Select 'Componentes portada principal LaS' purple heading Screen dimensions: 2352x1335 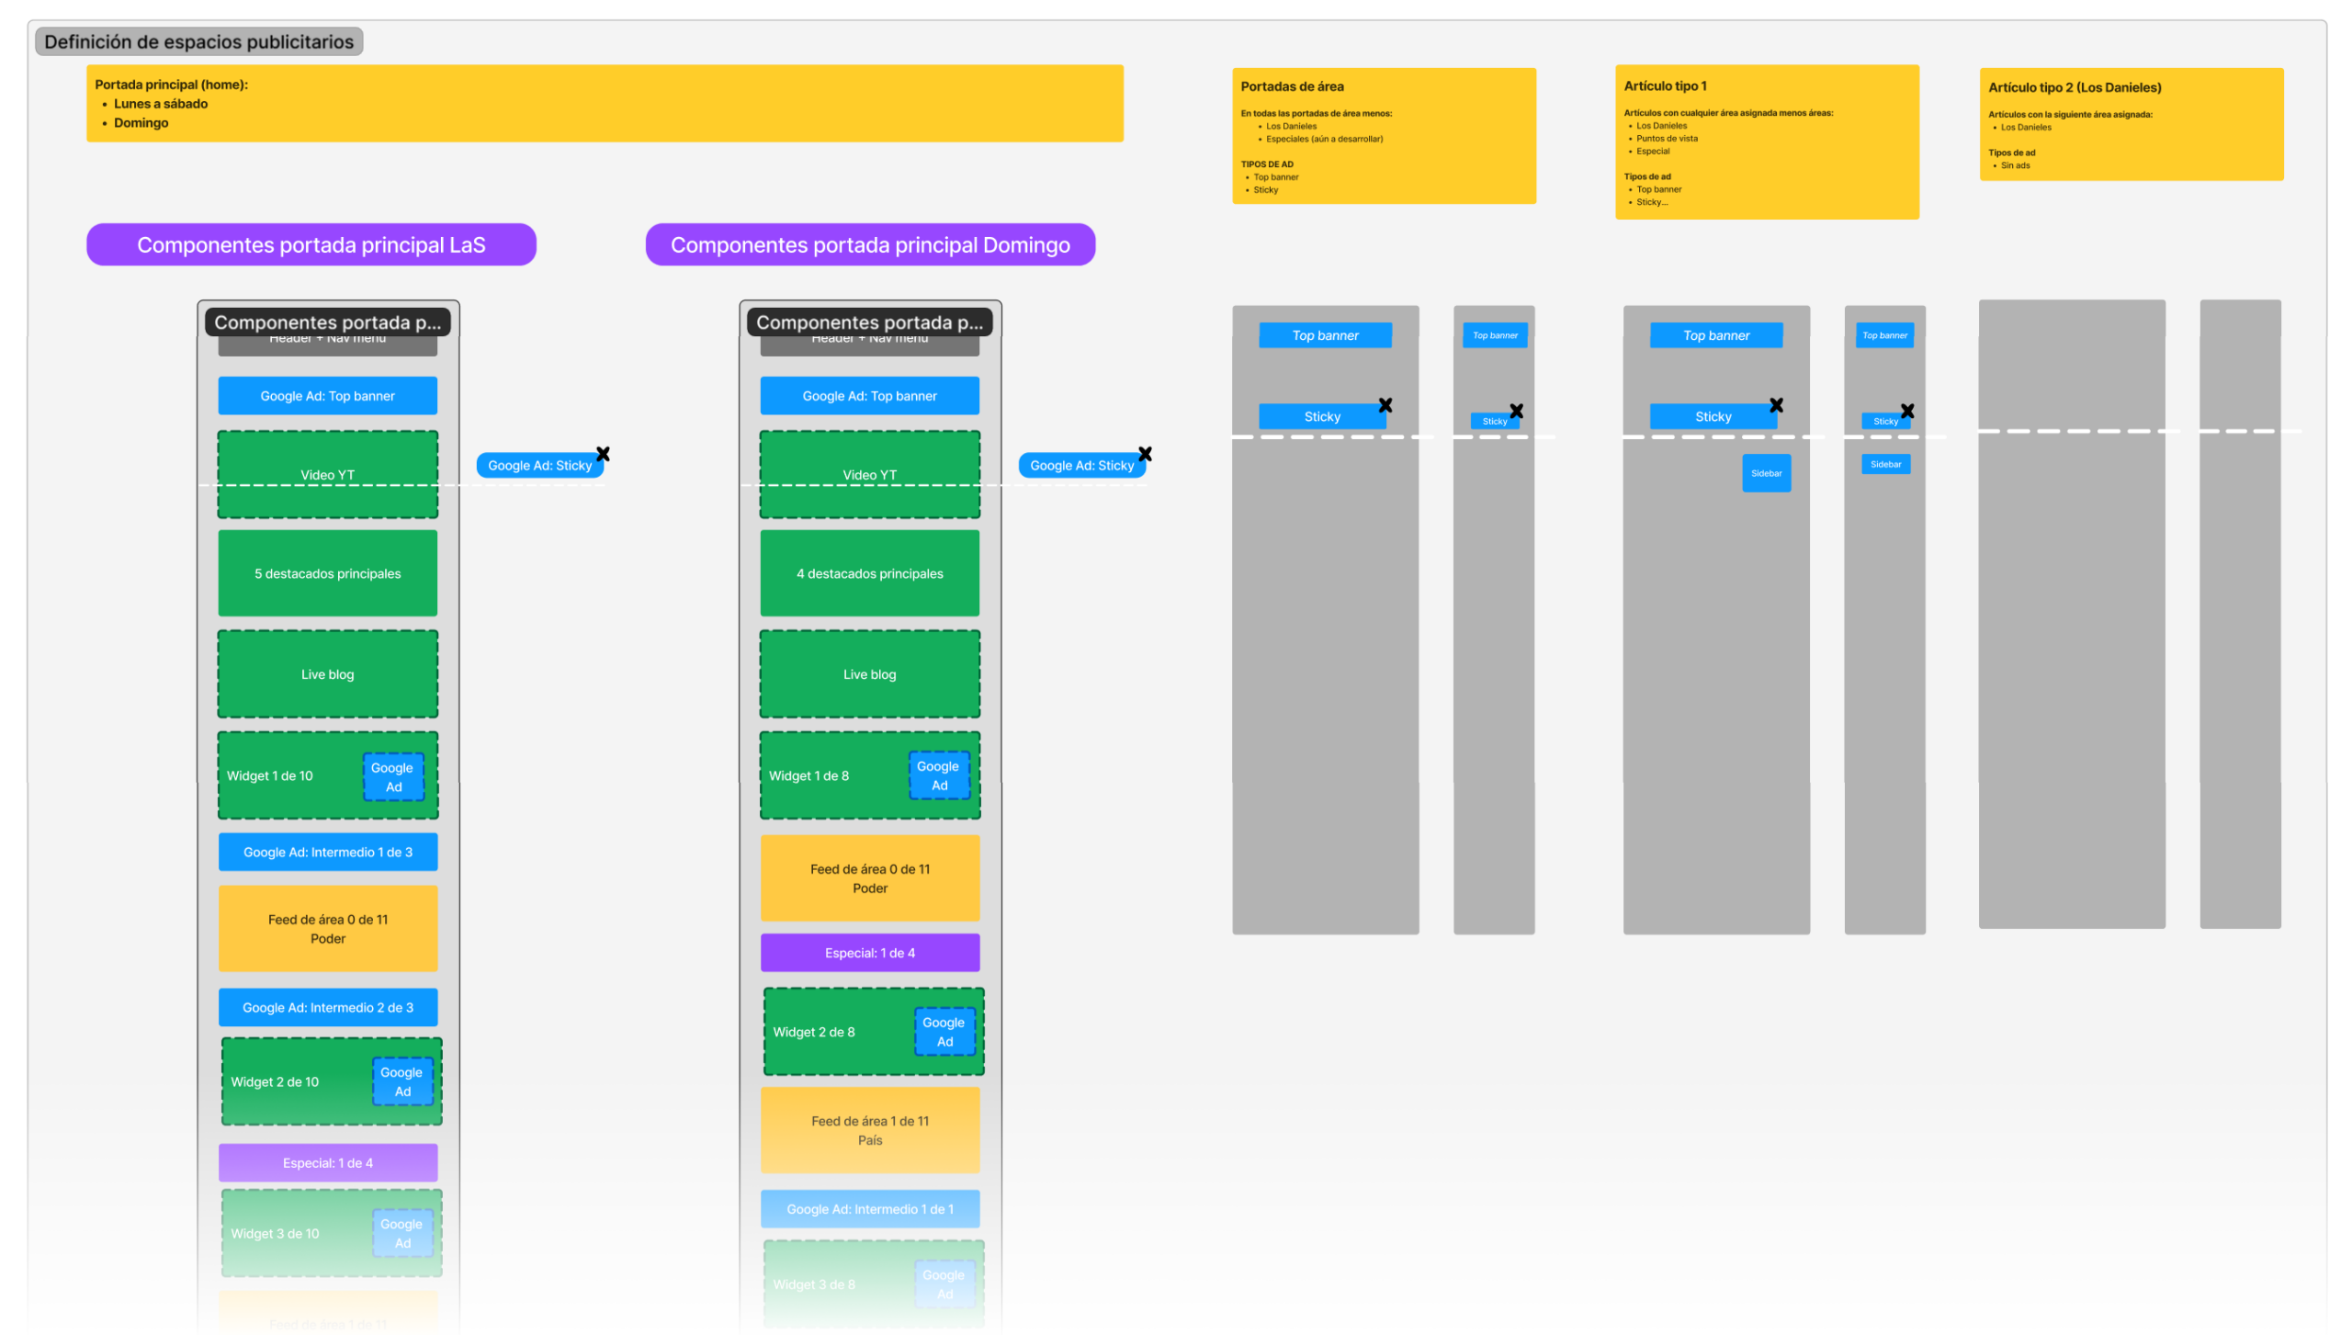(311, 244)
